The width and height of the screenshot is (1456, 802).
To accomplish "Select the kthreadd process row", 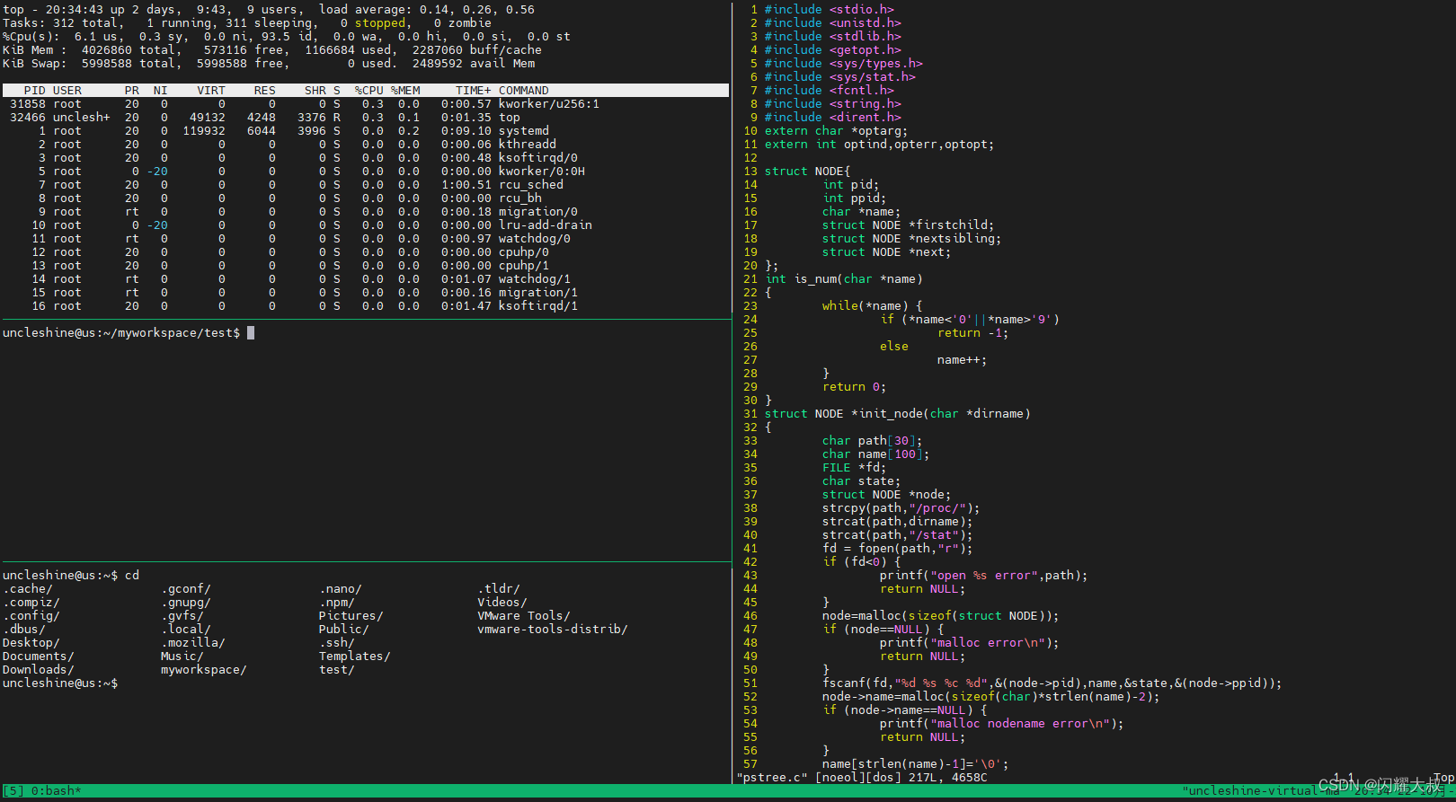I will tap(527, 145).
